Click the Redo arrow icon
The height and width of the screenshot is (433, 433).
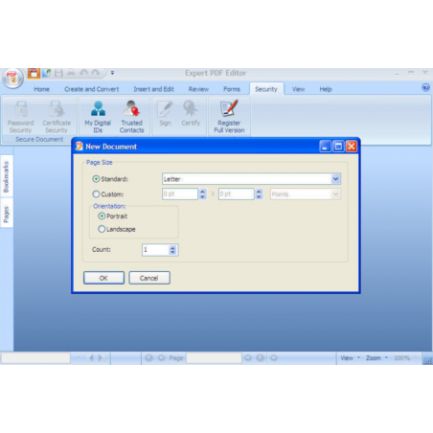pos(95,73)
